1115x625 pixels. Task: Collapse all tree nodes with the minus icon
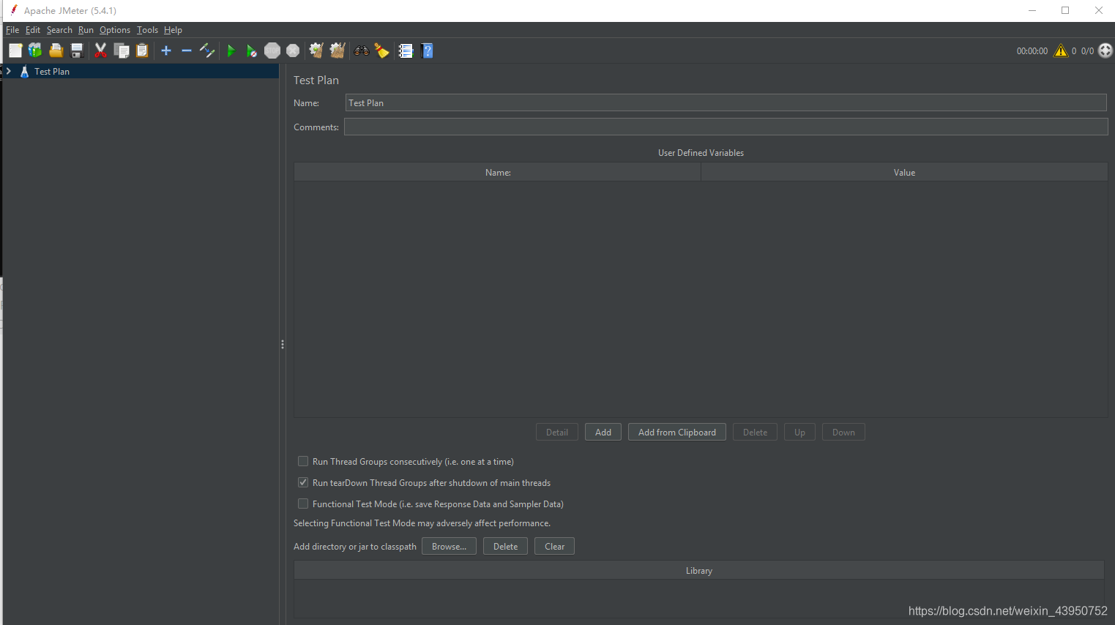click(187, 50)
